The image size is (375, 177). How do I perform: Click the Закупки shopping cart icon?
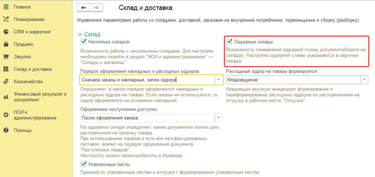coord(6,57)
